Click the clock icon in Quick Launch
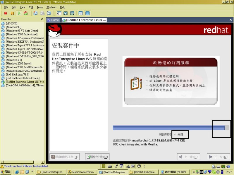Image resolution: width=234 pixels, height=175 pixels. [x=22, y=172]
